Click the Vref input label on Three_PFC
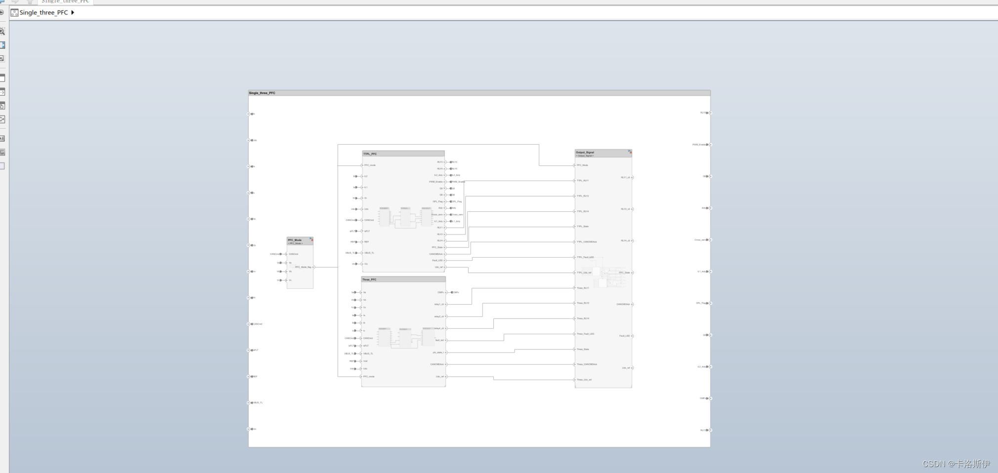Viewport: 998px width, 473px height. pos(365,361)
